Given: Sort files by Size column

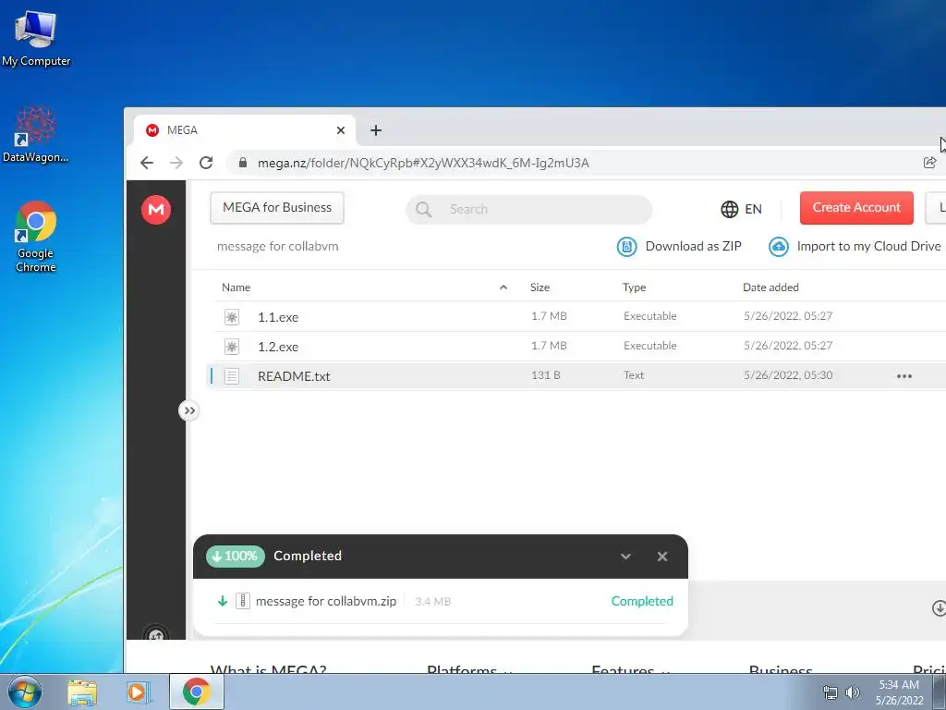Looking at the screenshot, I should click(540, 288).
